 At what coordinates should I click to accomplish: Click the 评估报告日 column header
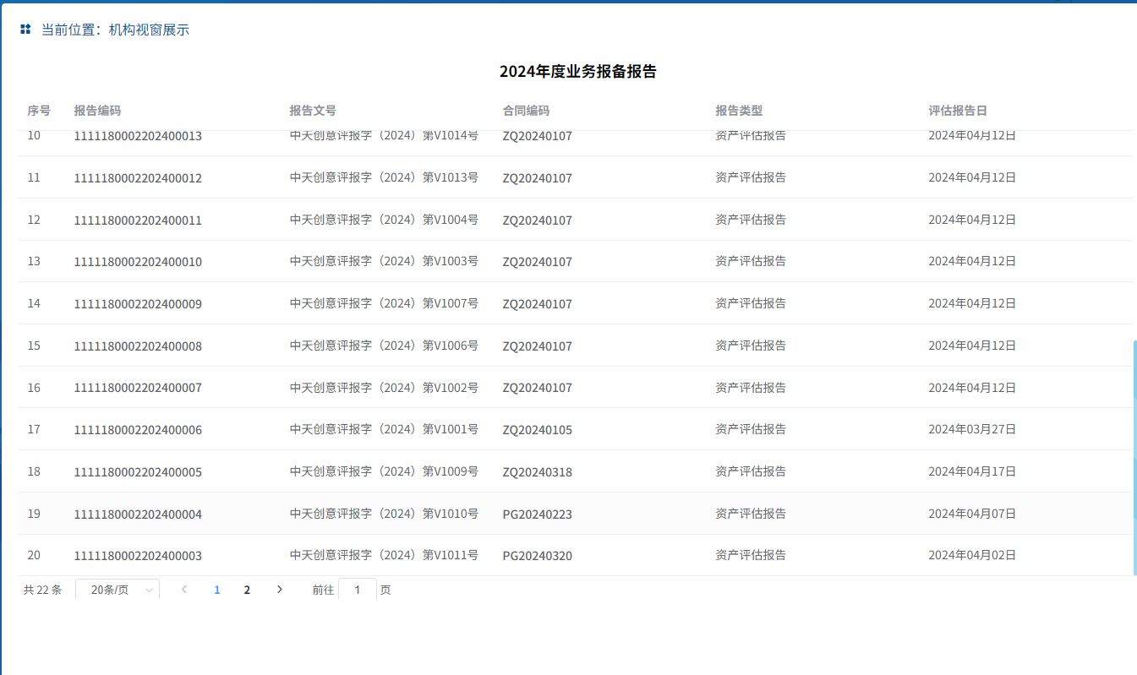958,111
